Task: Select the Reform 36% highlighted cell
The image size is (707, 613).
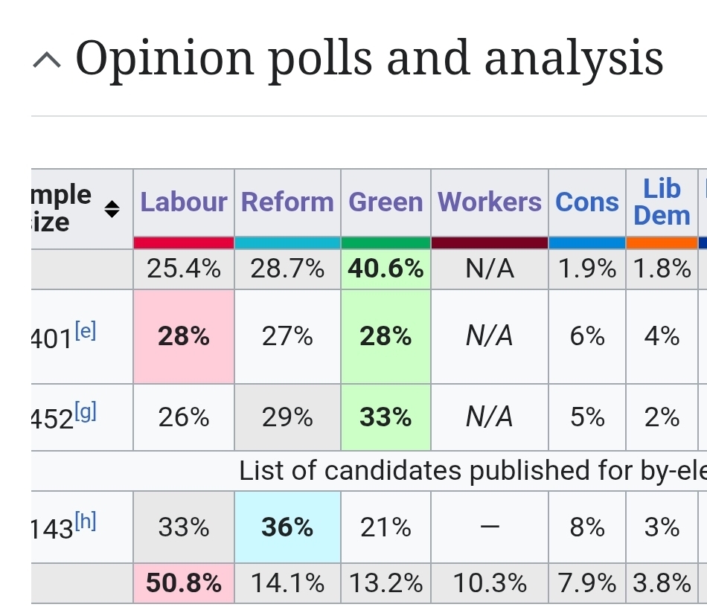Action: click(287, 527)
